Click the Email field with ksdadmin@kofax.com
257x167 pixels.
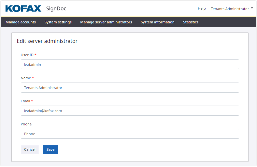[130, 110]
